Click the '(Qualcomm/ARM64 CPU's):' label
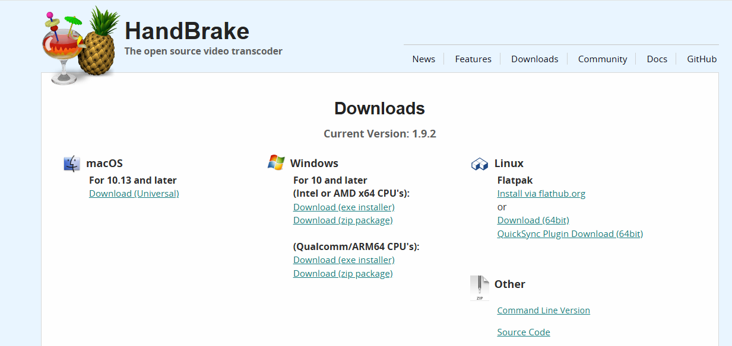Viewport: 732px width, 346px height. pos(356,246)
